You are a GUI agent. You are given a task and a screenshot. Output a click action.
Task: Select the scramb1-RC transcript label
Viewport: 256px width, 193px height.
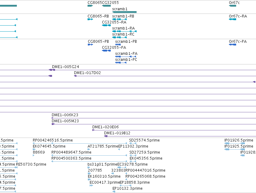click(x=123, y=34)
